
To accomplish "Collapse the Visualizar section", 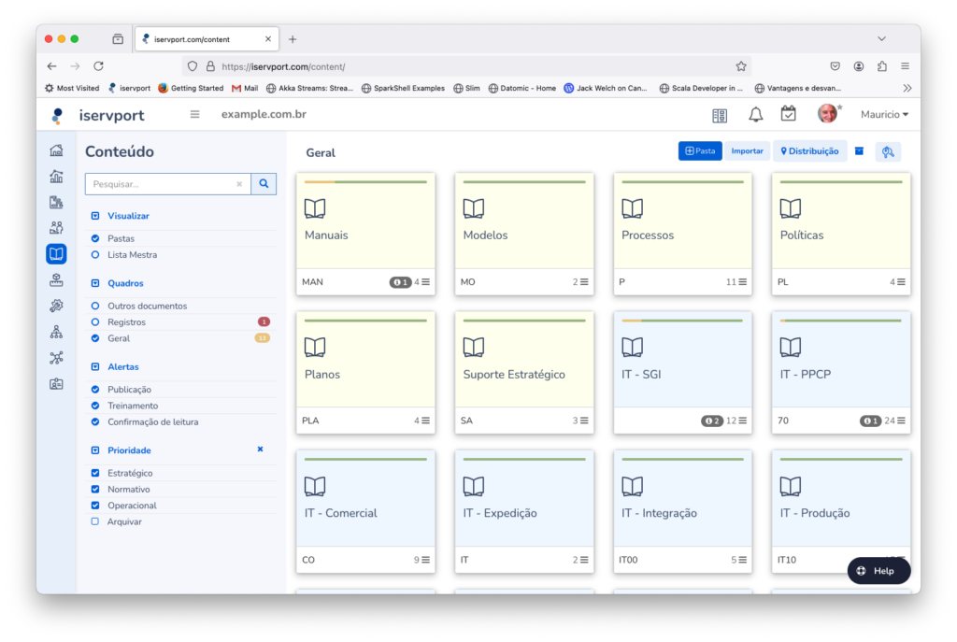I will pos(95,216).
